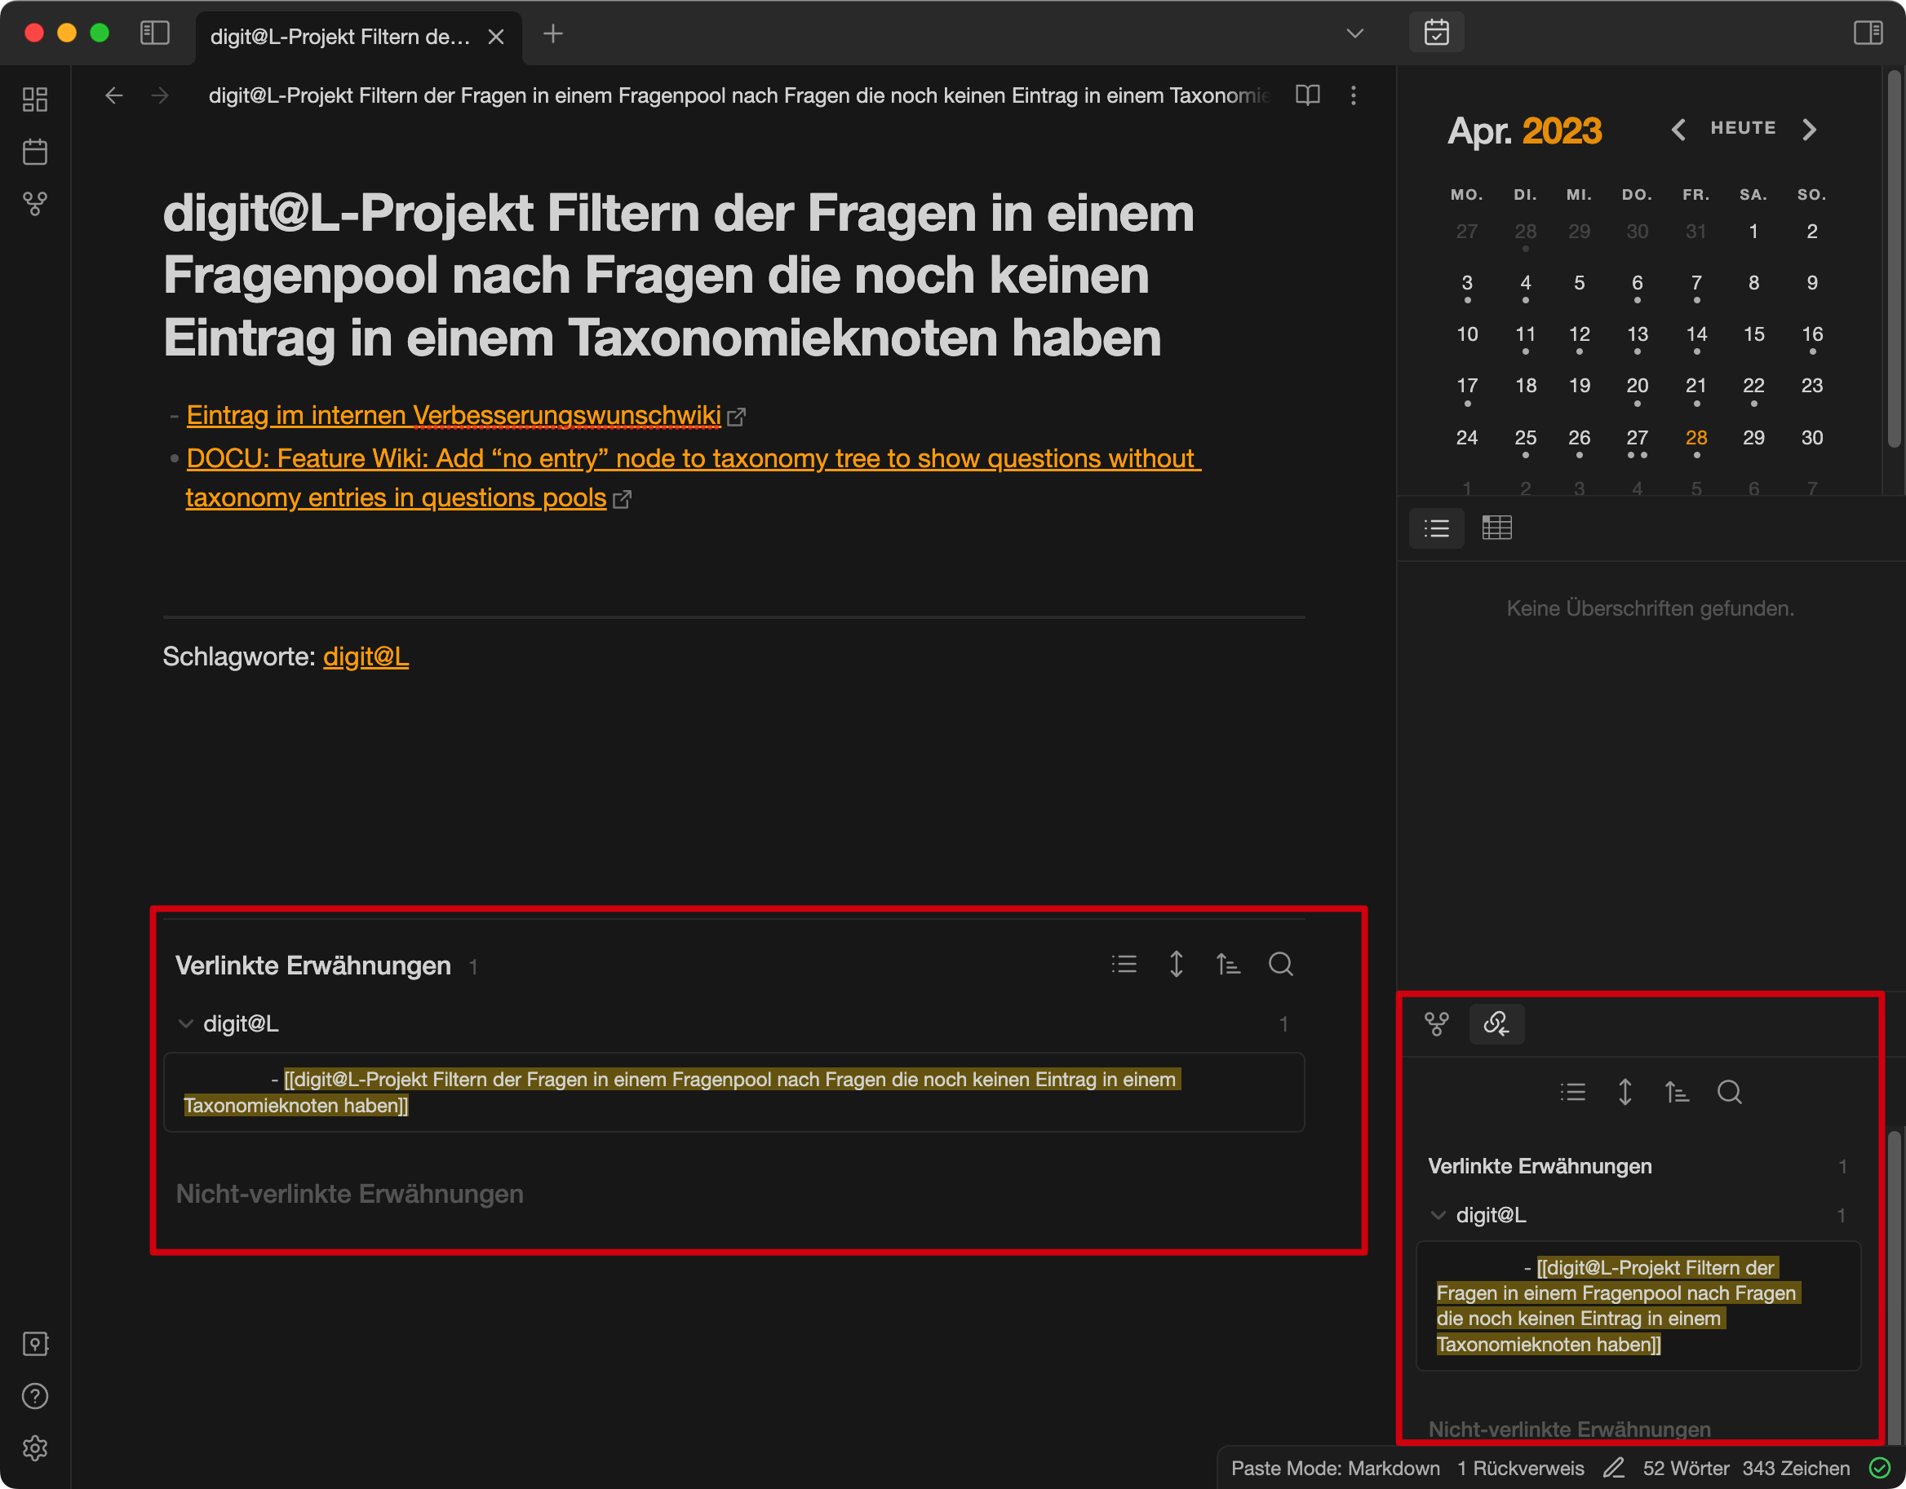Change sort order in main backlinks section

(x=1228, y=965)
